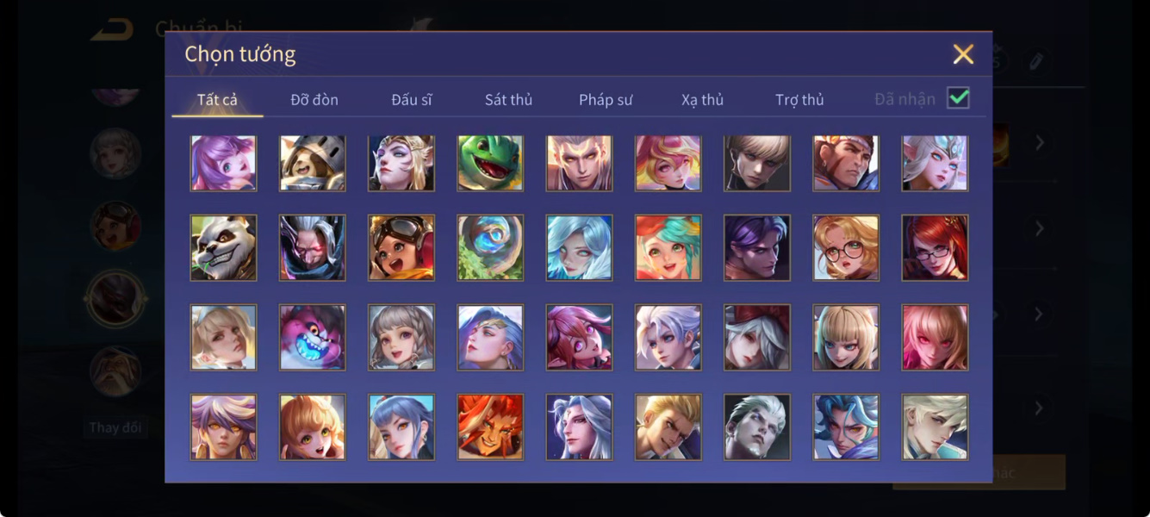Switch to the Sát thủ tab

(508, 100)
